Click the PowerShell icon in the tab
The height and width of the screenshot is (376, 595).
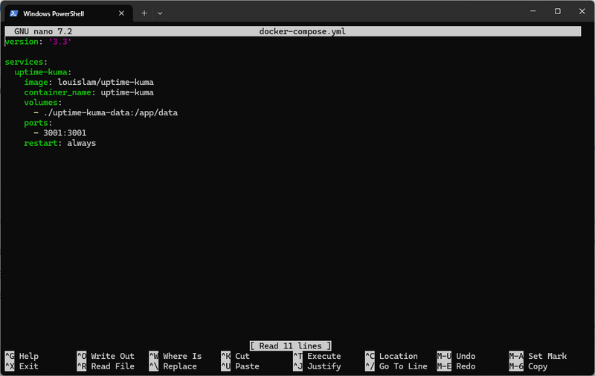(x=13, y=13)
